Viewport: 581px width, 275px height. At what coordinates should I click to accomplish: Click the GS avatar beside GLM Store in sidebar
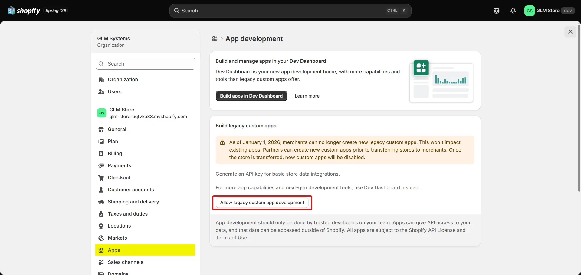[102, 113]
